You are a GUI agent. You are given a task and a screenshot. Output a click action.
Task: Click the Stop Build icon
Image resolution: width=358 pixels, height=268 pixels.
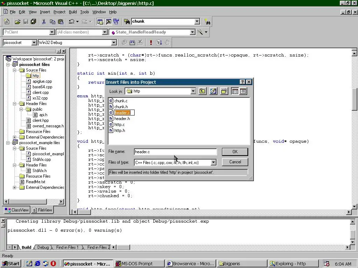coord(140,42)
